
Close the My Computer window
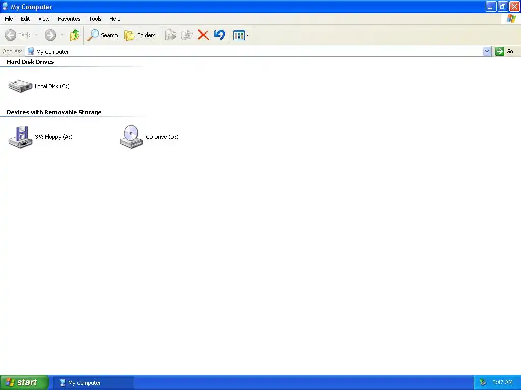514,6
